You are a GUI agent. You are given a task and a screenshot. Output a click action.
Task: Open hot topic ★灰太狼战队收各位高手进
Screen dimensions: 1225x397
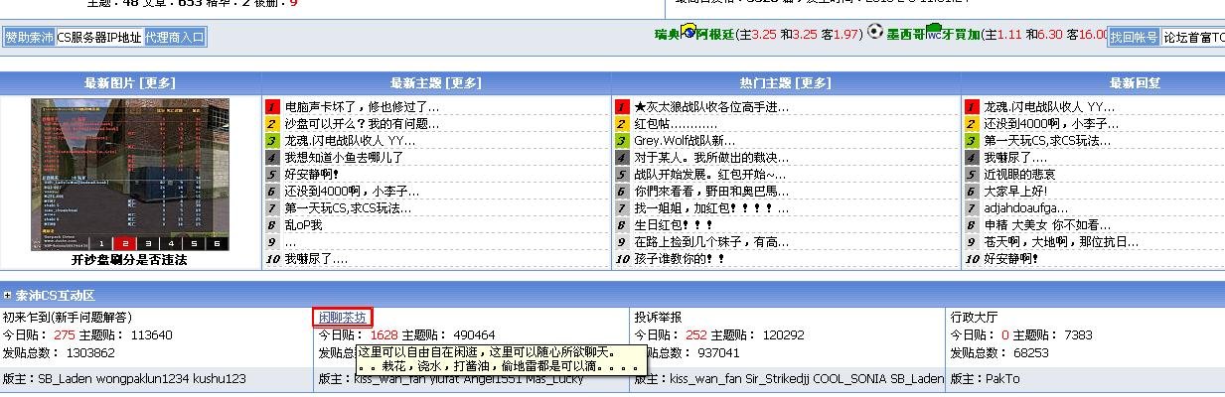711,106
